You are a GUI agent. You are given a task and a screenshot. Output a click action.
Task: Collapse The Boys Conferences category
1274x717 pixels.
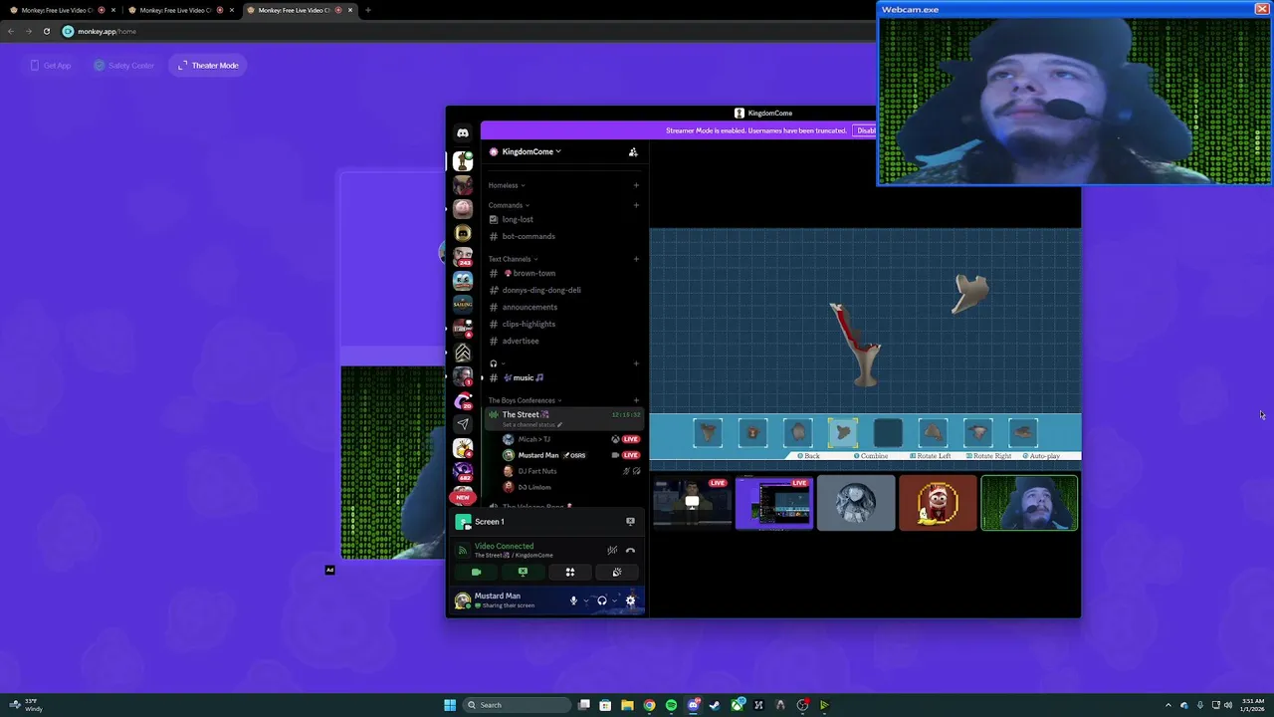(525, 400)
